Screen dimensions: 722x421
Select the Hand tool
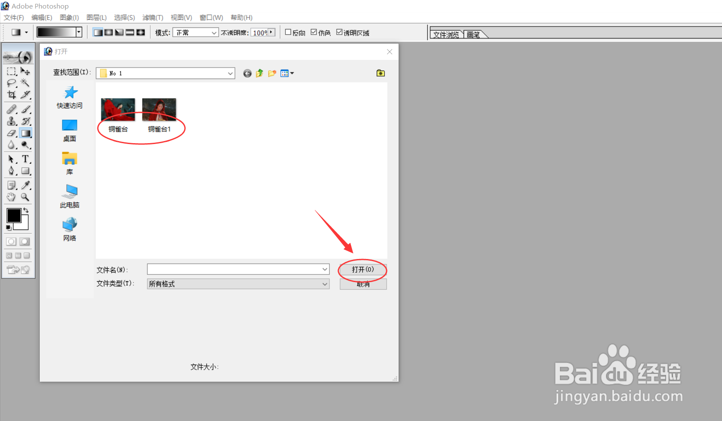pos(12,197)
